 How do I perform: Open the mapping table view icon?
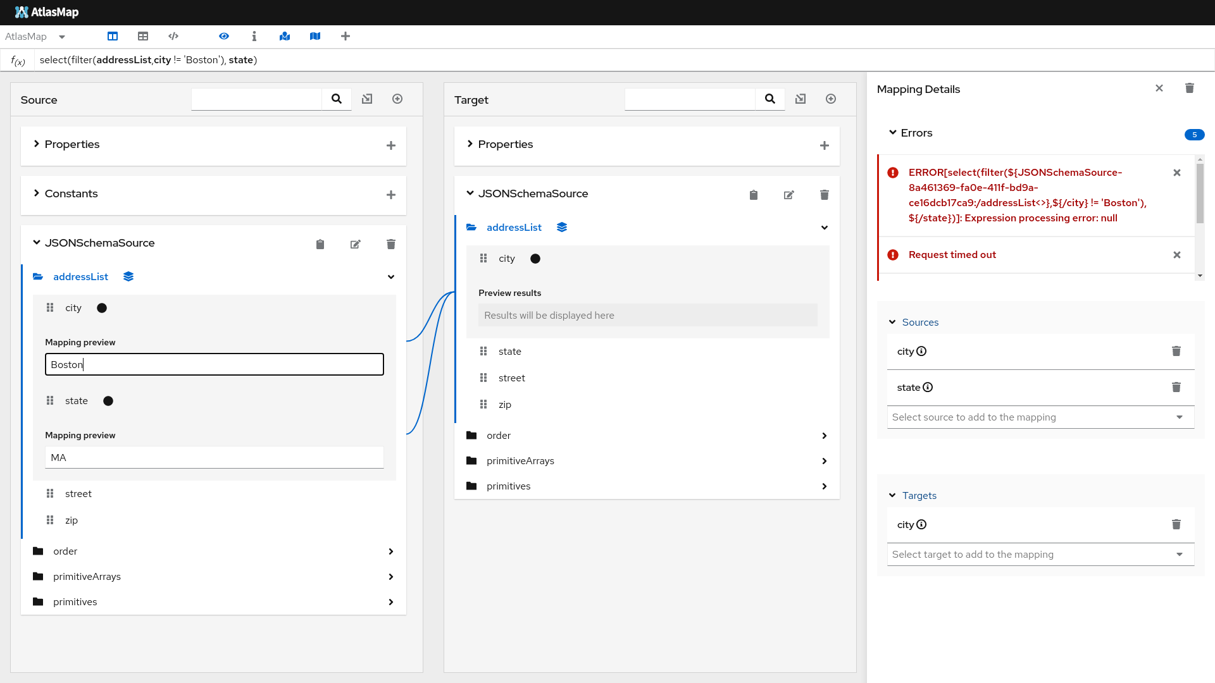click(x=143, y=36)
